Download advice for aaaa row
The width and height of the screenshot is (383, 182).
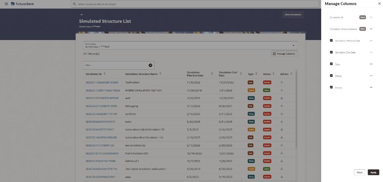click(x=282, y=177)
